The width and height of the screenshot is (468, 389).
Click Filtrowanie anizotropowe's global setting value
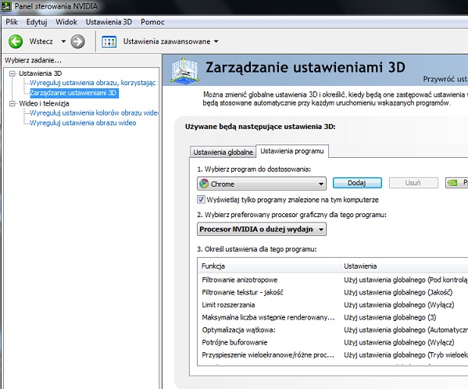(405, 280)
